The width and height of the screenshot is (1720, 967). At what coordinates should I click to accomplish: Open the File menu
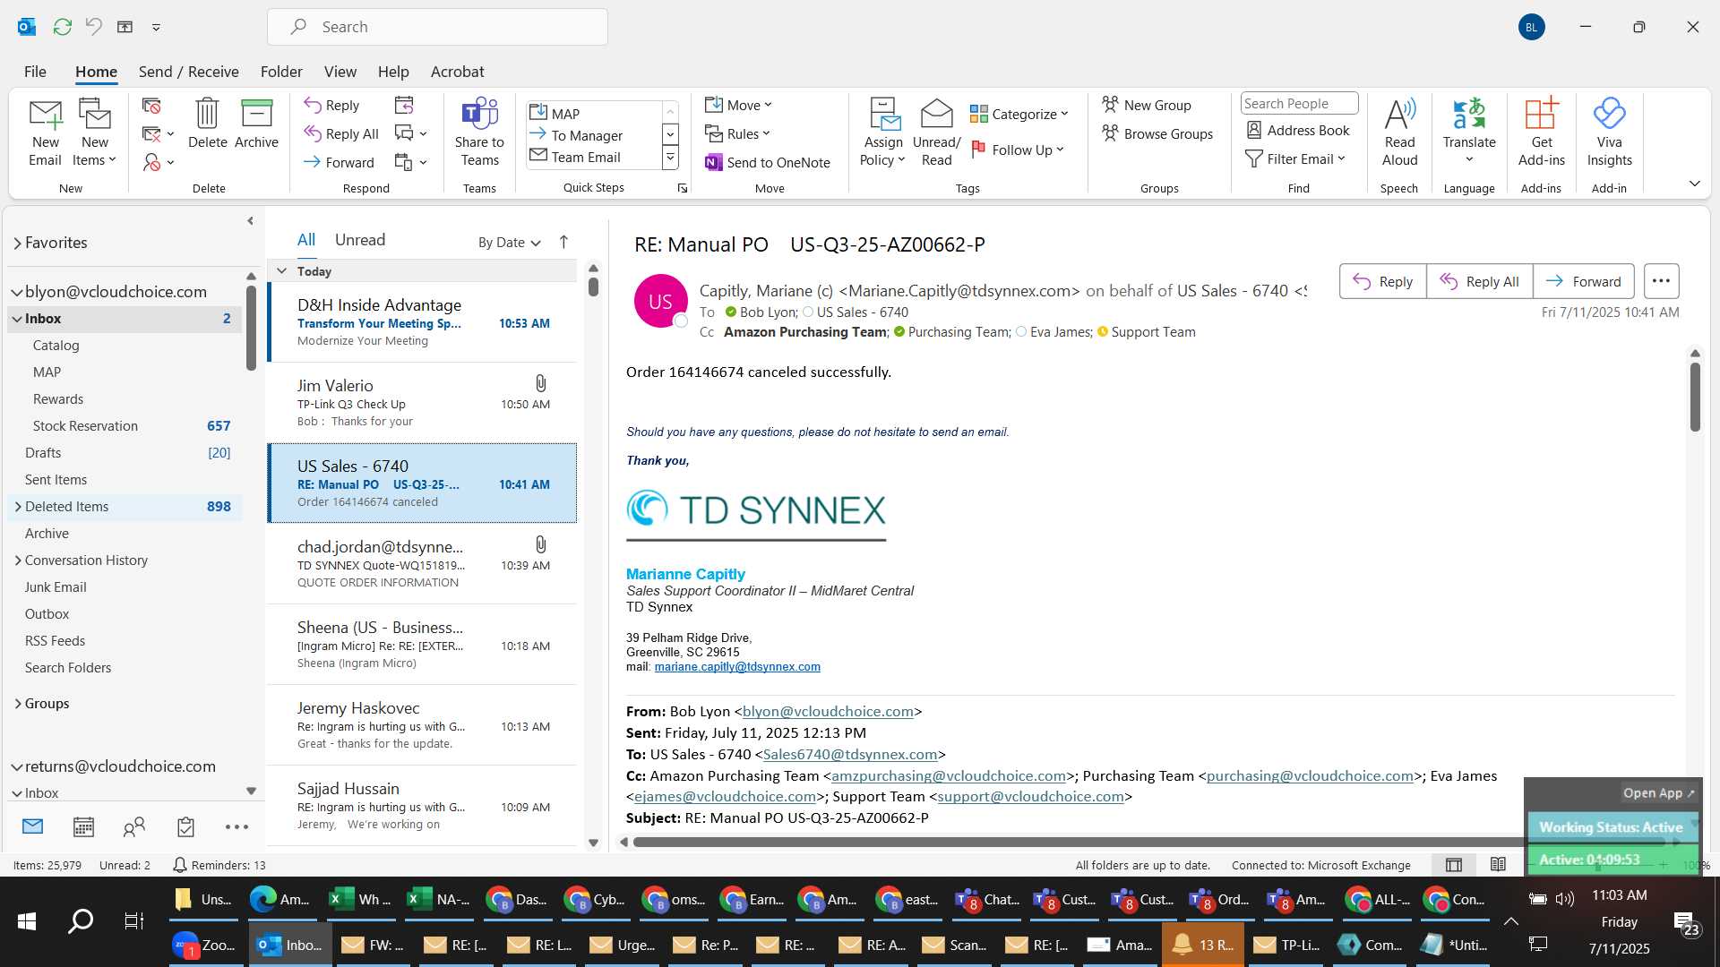pos(35,72)
